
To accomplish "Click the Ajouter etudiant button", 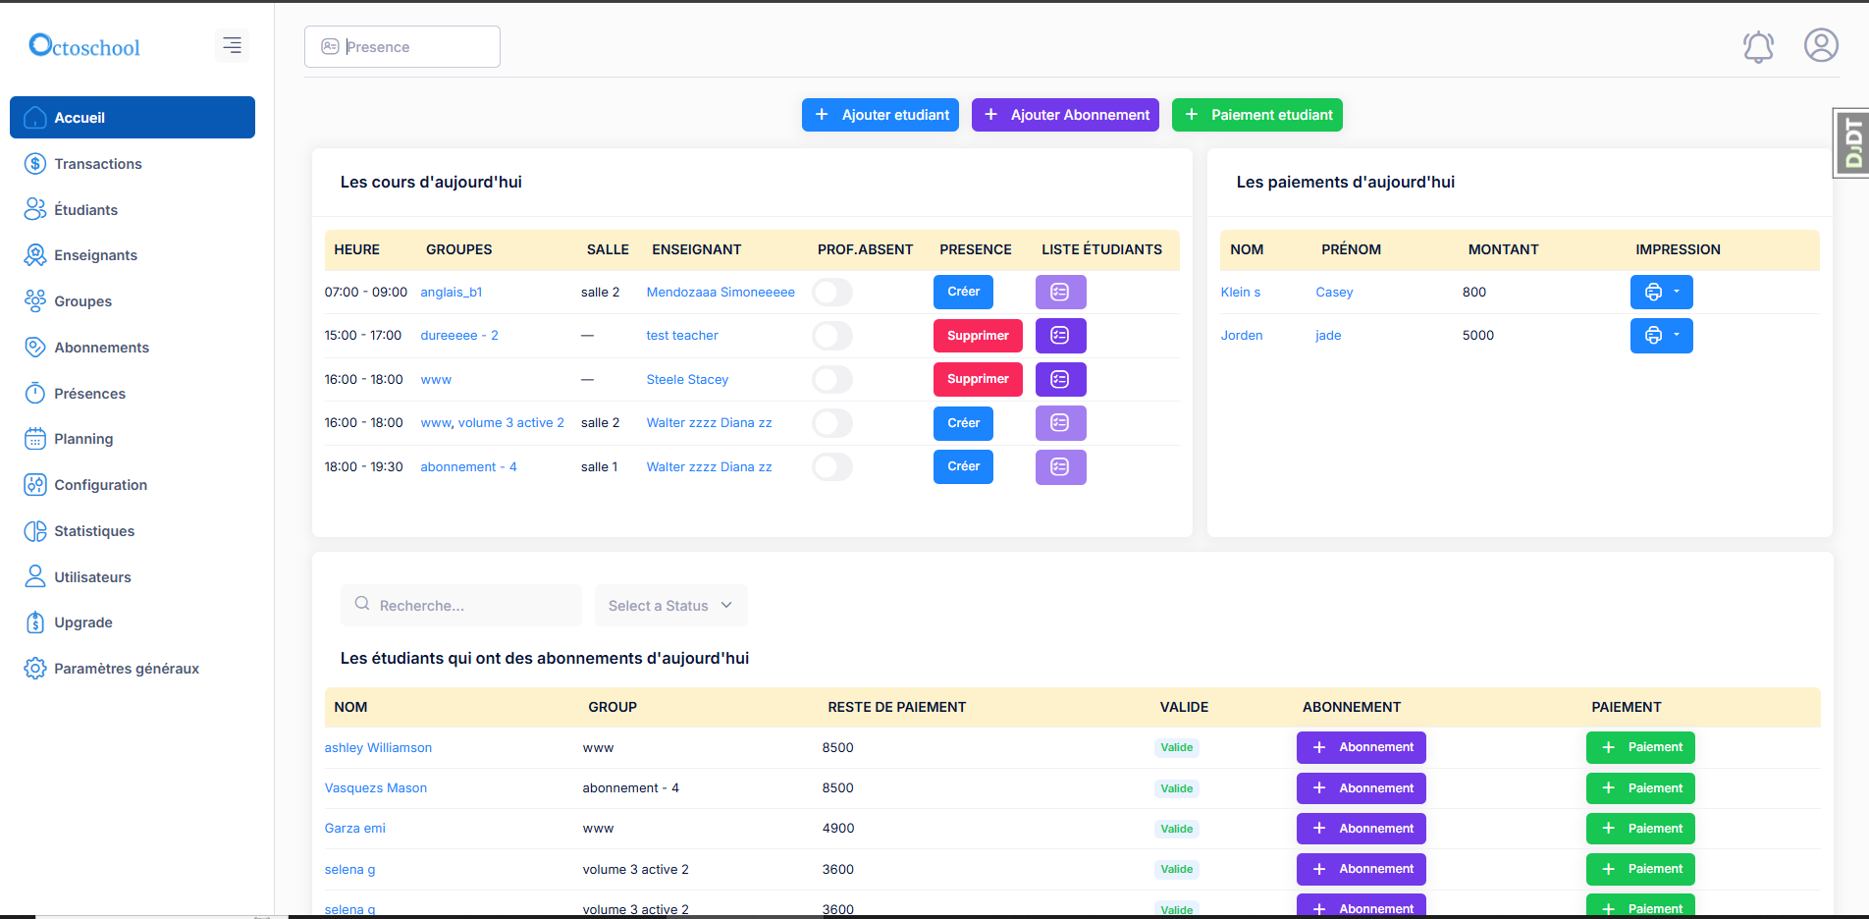I will click(880, 115).
